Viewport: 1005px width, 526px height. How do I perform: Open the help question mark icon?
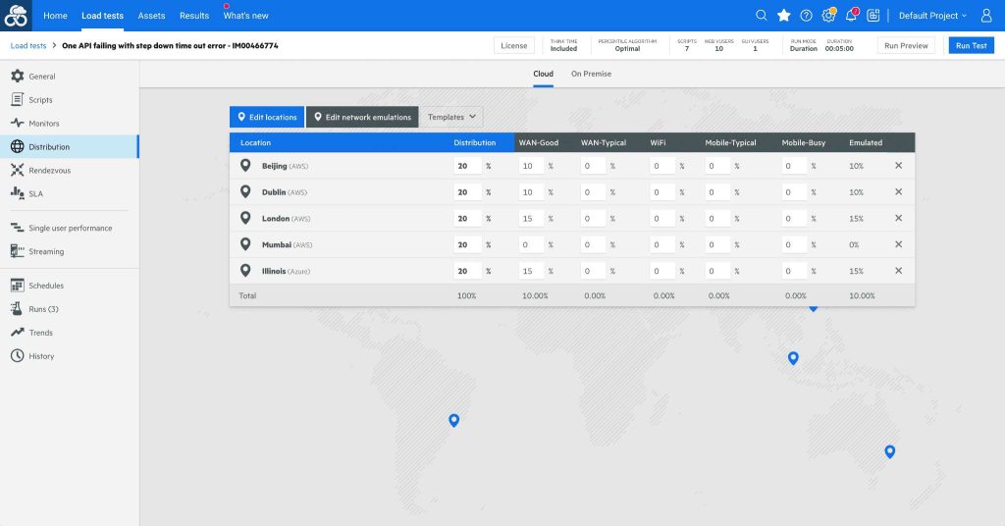tap(807, 16)
